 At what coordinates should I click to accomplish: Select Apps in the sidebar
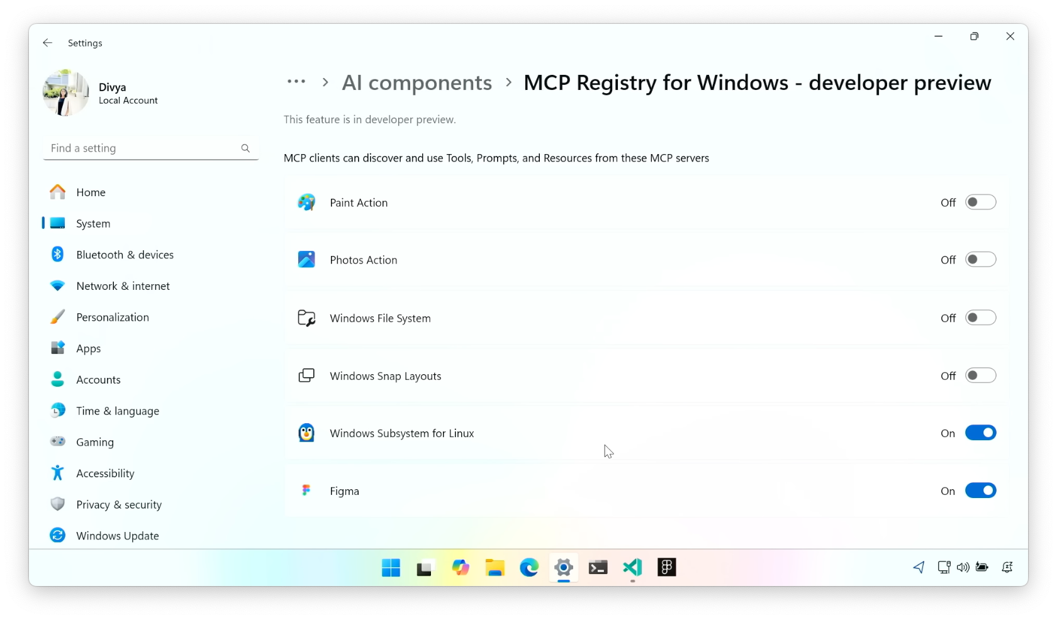(151, 348)
